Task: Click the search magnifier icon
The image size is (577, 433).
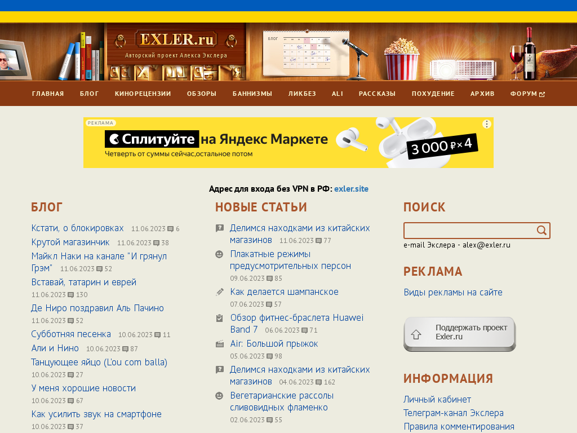Action: [542, 231]
